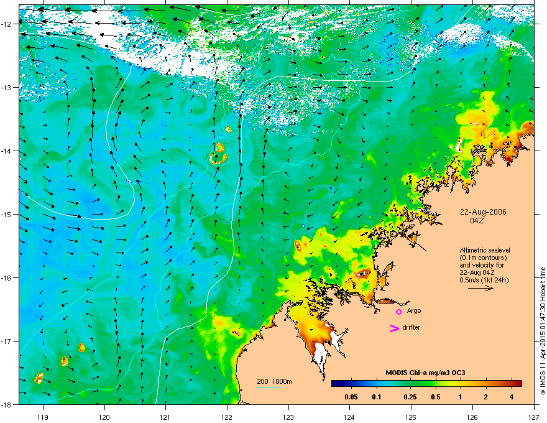Click the latitude axis label '-14'
This screenshot has height=423, width=547.
click(x=6, y=151)
